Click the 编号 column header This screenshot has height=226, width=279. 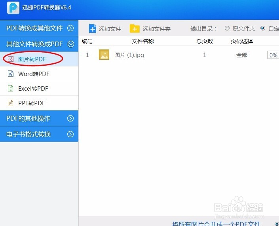[x=87, y=41]
